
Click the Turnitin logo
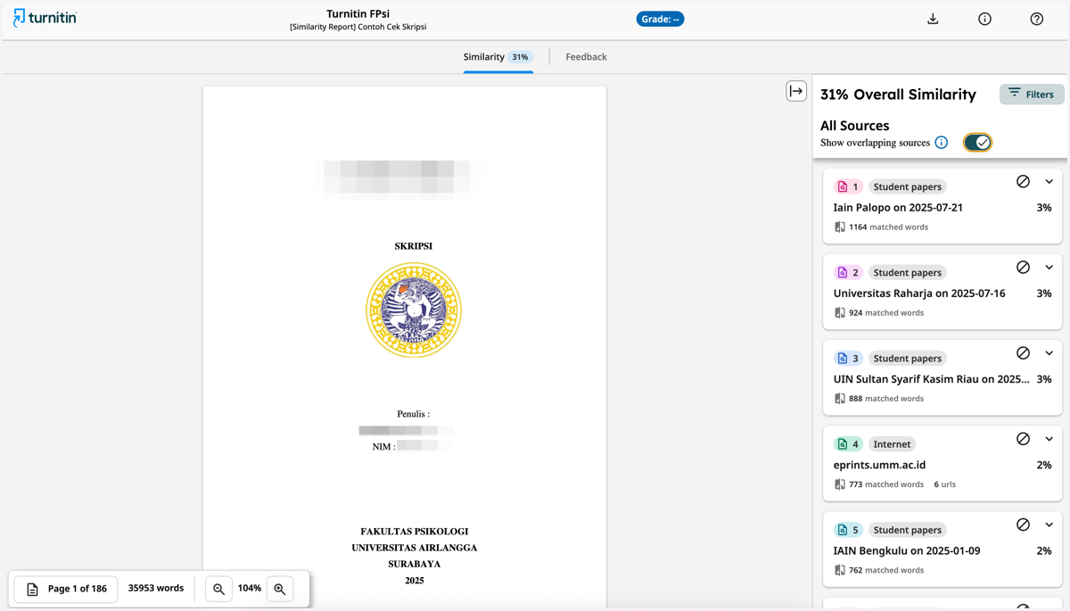(x=45, y=18)
